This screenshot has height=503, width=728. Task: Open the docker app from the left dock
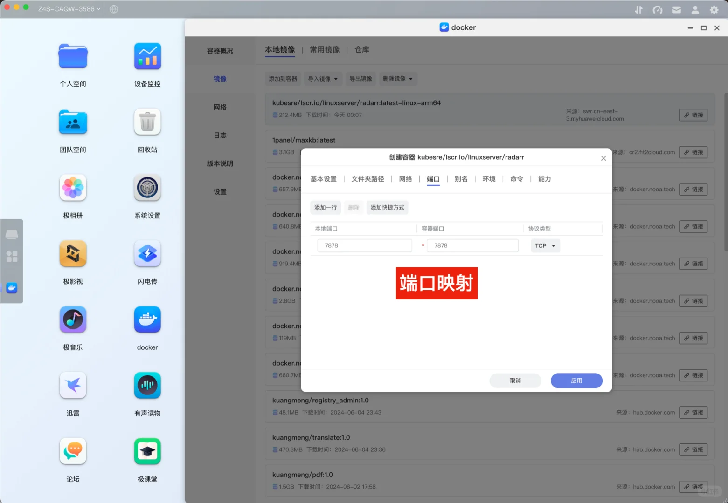11,288
